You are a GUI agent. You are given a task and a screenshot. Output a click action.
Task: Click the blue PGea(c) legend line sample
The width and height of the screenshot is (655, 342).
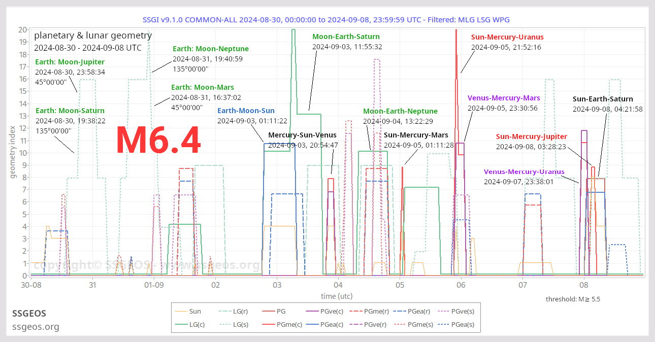coord(313,325)
